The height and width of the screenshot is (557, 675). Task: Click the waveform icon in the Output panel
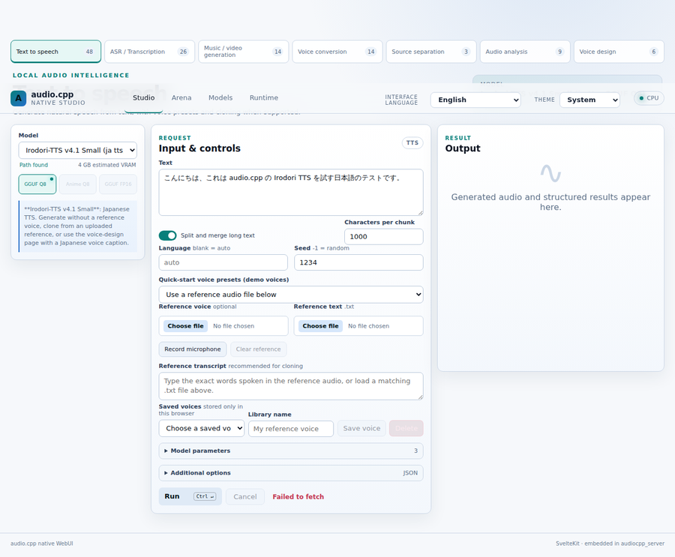(x=550, y=173)
